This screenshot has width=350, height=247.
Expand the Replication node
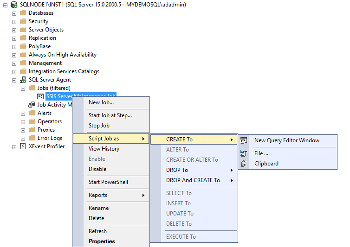pyautogui.click(x=14, y=38)
